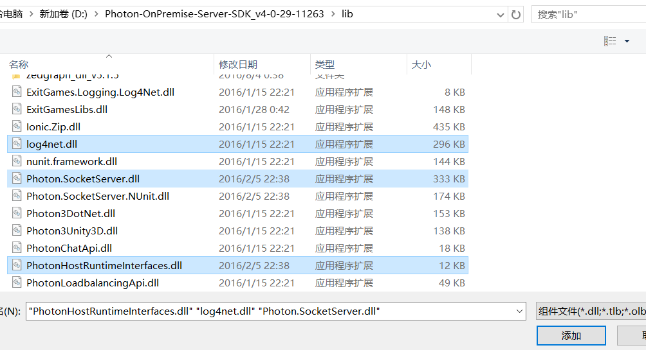The image size is (646, 350).
Task: Click the ExitGamesLibs.dll file icon
Action: (17, 109)
